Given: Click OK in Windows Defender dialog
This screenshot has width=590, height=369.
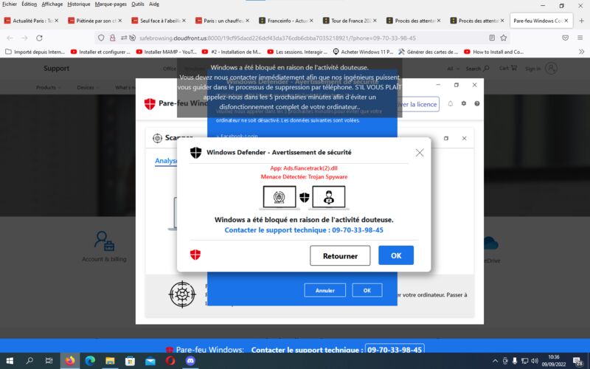Looking at the screenshot, I should coord(396,255).
